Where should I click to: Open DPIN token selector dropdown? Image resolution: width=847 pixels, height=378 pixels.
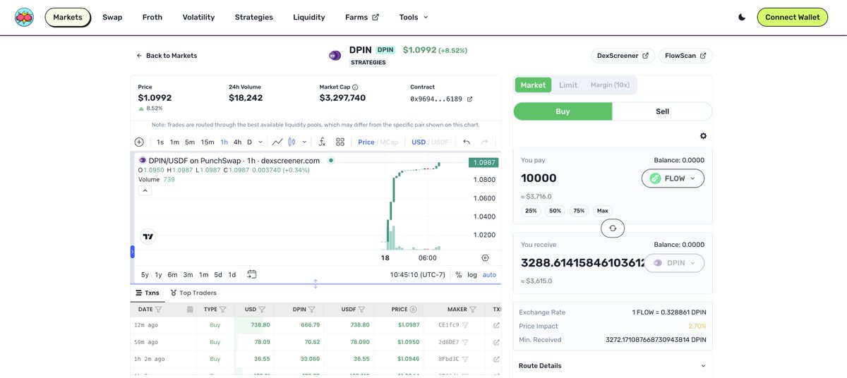(673, 263)
